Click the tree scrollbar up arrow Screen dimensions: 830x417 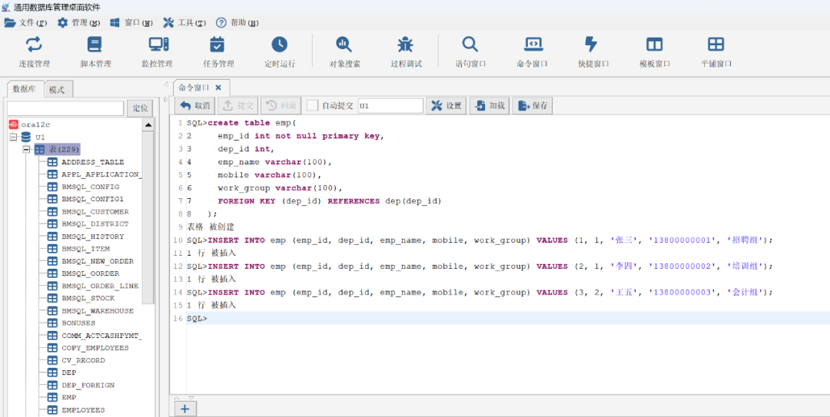coord(148,125)
